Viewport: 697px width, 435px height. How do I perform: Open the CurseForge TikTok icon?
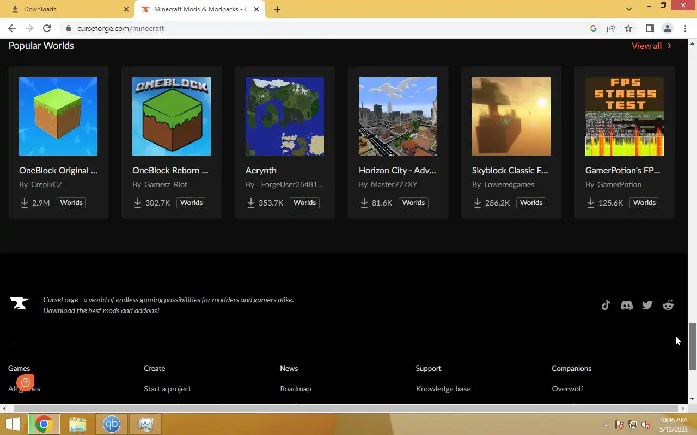606,305
